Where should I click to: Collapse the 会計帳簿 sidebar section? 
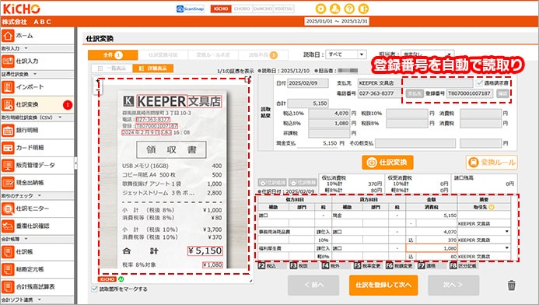click(x=26, y=239)
